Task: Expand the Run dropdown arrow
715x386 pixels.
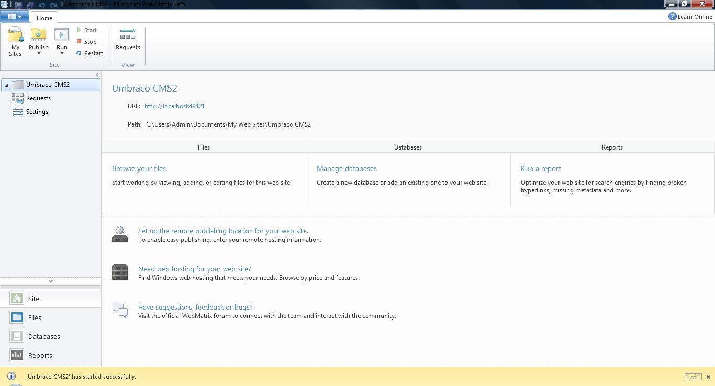Action: tap(62, 53)
